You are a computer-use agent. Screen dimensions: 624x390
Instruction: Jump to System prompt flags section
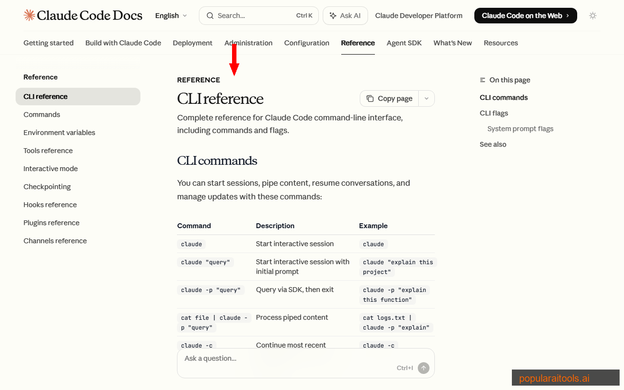(520, 128)
